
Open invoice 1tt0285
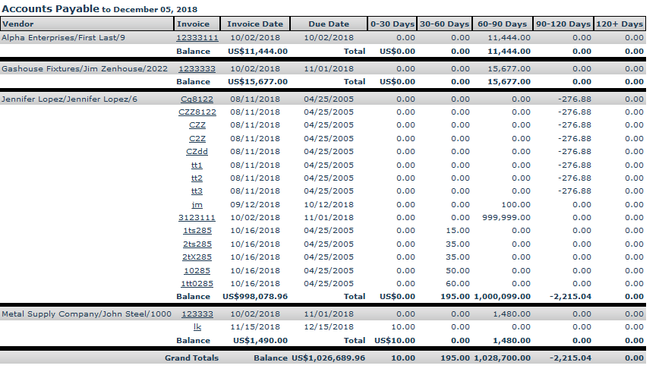pos(197,284)
